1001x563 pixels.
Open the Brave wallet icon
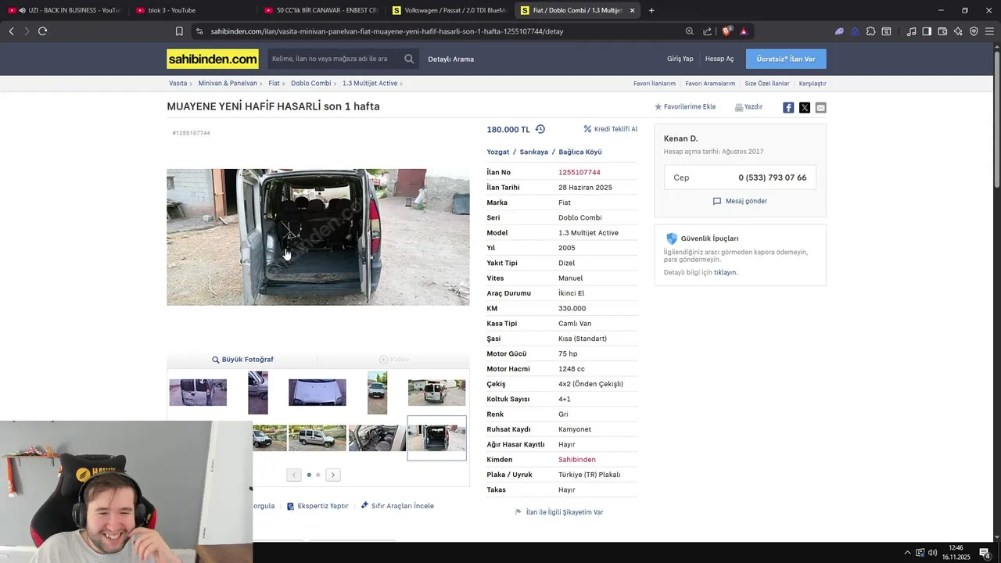pos(942,31)
